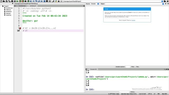Click the Mem usage status
The image size is (169, 95).
(x=165, y=94)
